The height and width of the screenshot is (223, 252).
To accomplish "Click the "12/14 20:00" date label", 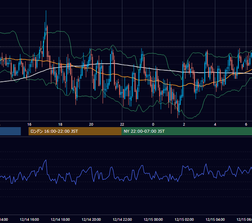I will pos(91,219).
